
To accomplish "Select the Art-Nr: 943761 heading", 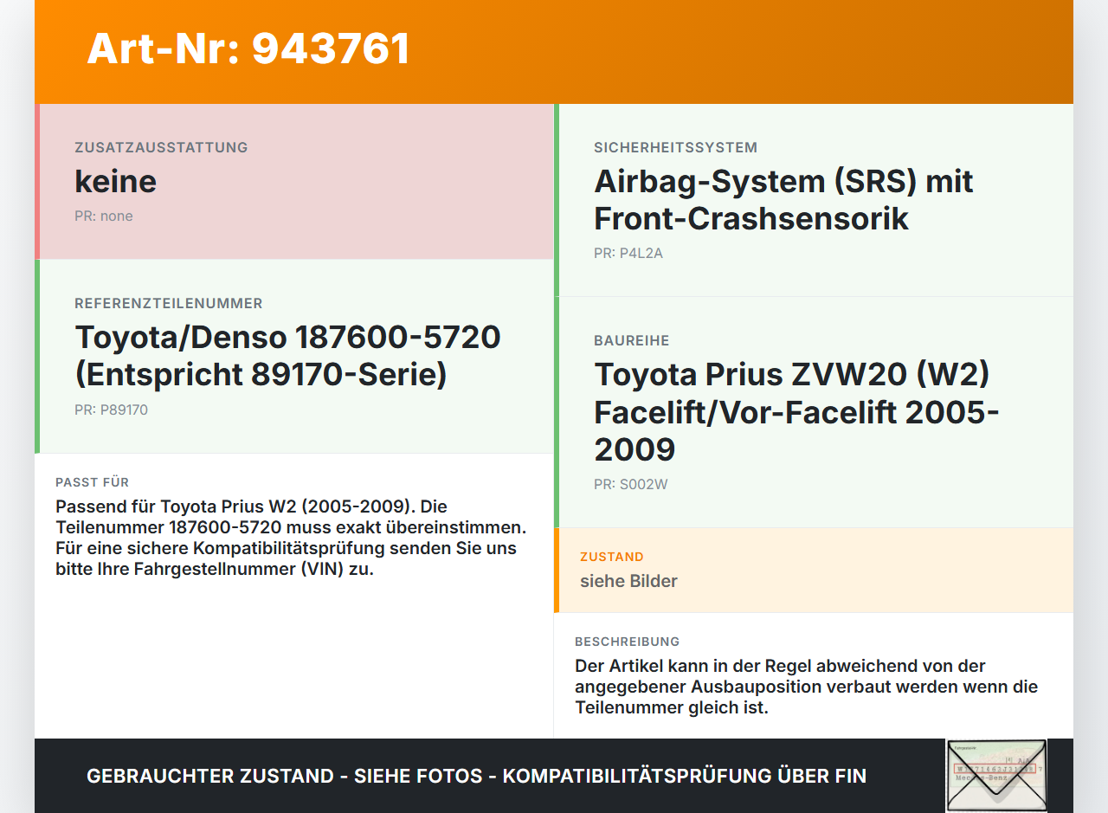I will tap(248, 48).
